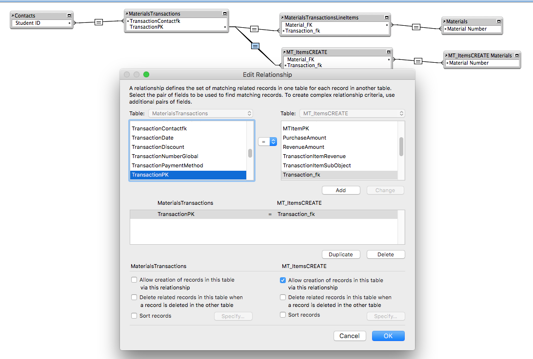Open the relationship operator equals dropdown
The image size is (533, 359).
tap(268, 142)
